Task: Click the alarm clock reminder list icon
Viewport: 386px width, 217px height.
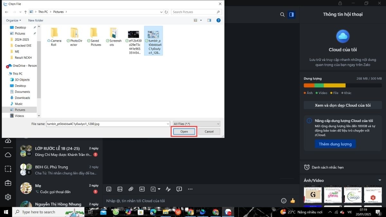Action: point(307,167)
